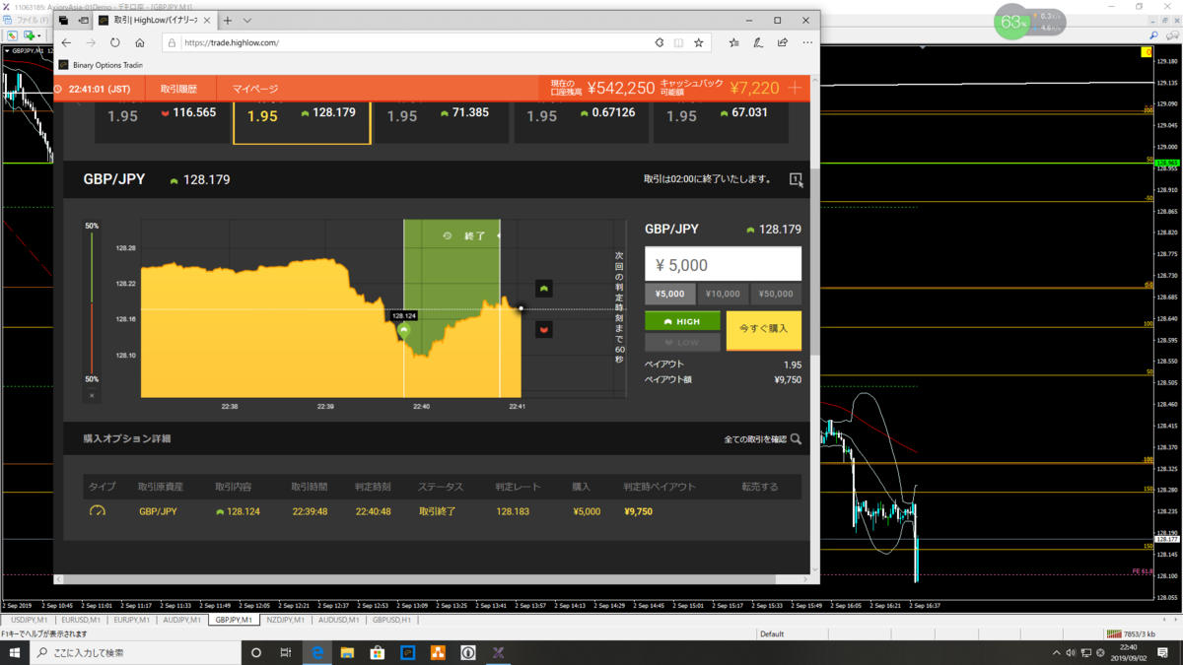Select the 116.565 asset card

163,122
